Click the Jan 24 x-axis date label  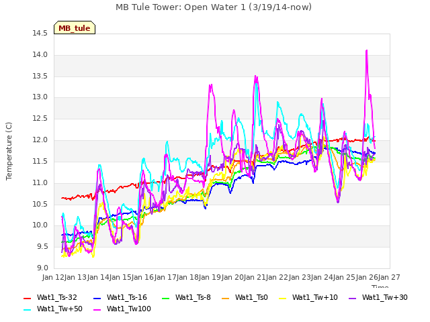pos(322,277)
